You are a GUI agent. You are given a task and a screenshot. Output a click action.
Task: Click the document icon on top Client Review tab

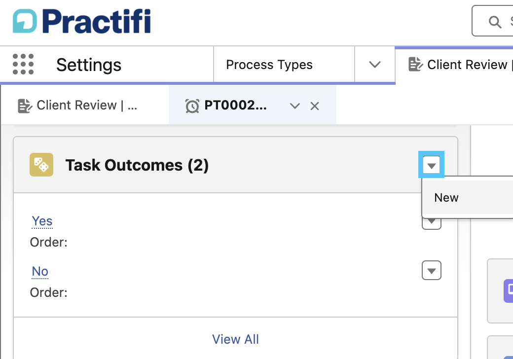click(x=415, y=64)
